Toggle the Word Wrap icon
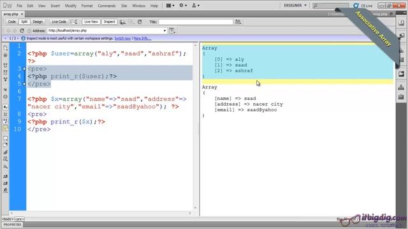This screenshot has width=408, height=229. (x=6, y=121)
